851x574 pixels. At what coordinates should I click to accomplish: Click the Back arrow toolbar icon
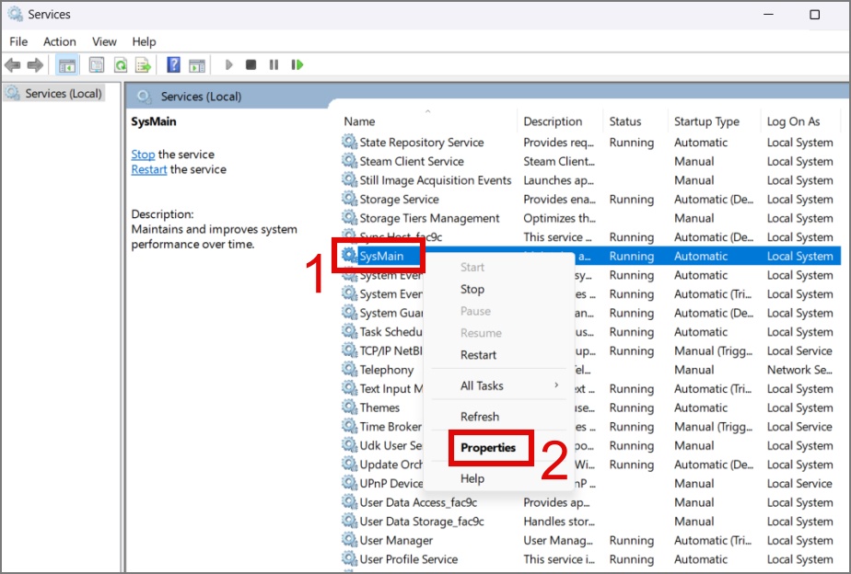tap(13, 65)
